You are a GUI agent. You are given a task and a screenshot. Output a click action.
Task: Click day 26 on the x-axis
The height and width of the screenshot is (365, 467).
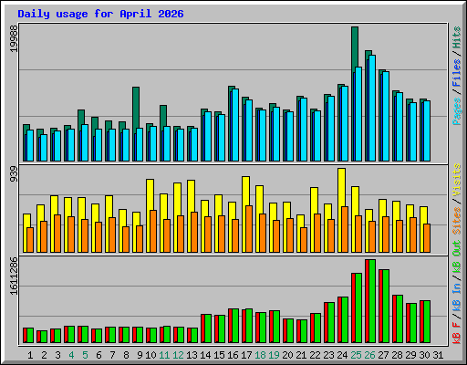tap(369, 355)
